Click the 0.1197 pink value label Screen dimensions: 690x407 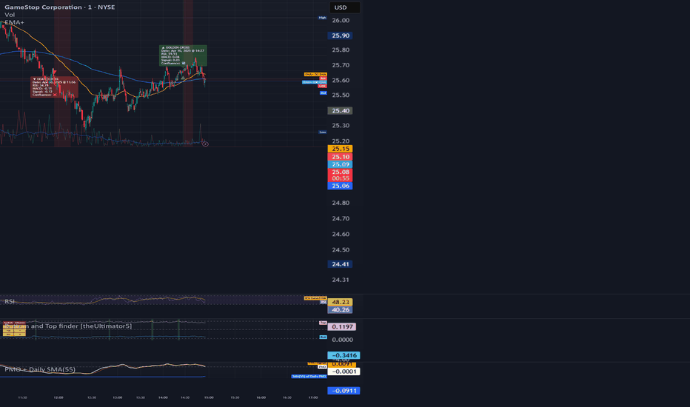(x=342, y=327)
